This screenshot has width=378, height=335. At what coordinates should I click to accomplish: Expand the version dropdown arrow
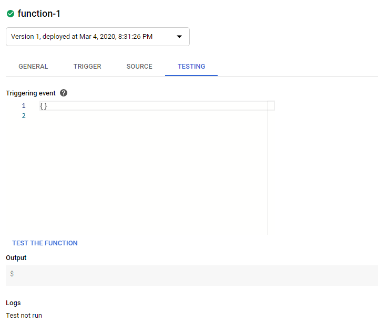(179, 37)
